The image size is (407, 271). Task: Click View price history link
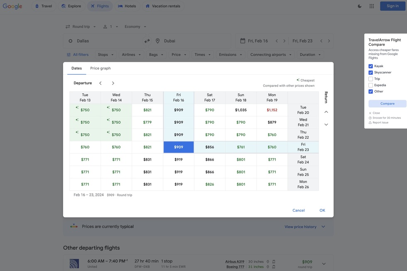300,227
